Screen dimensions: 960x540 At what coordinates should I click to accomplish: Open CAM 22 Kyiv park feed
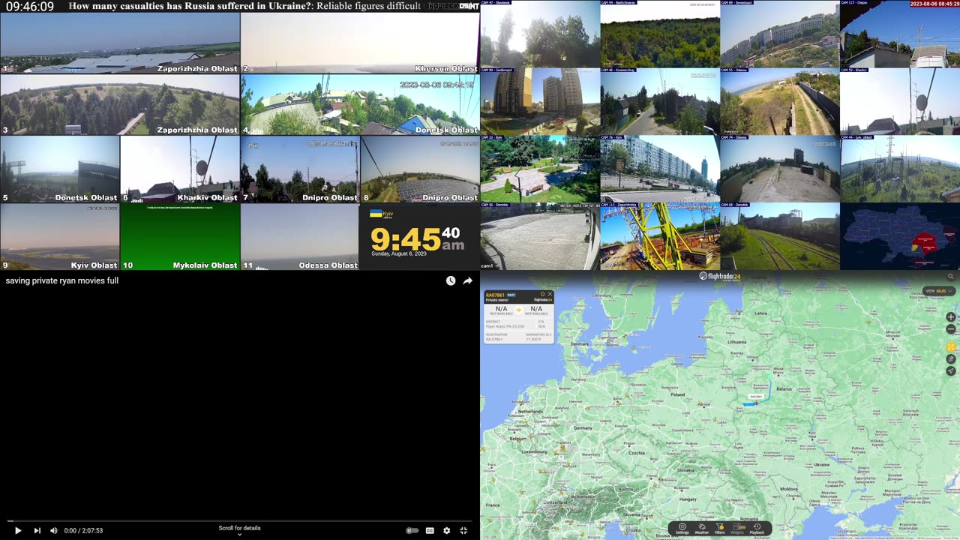540,169
